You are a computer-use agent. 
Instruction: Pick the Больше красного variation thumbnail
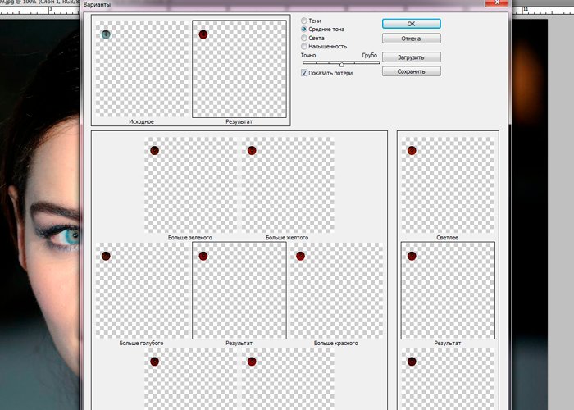336,290
